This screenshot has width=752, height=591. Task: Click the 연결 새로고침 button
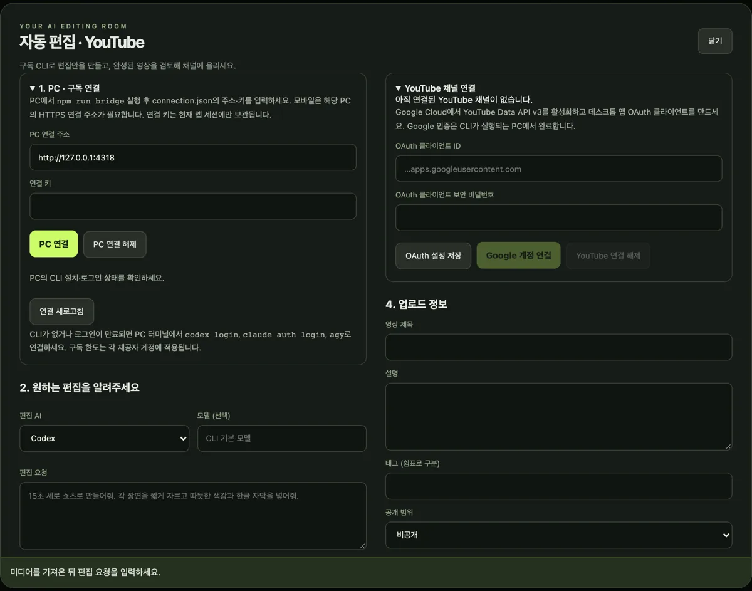click(x=62, y=311)
